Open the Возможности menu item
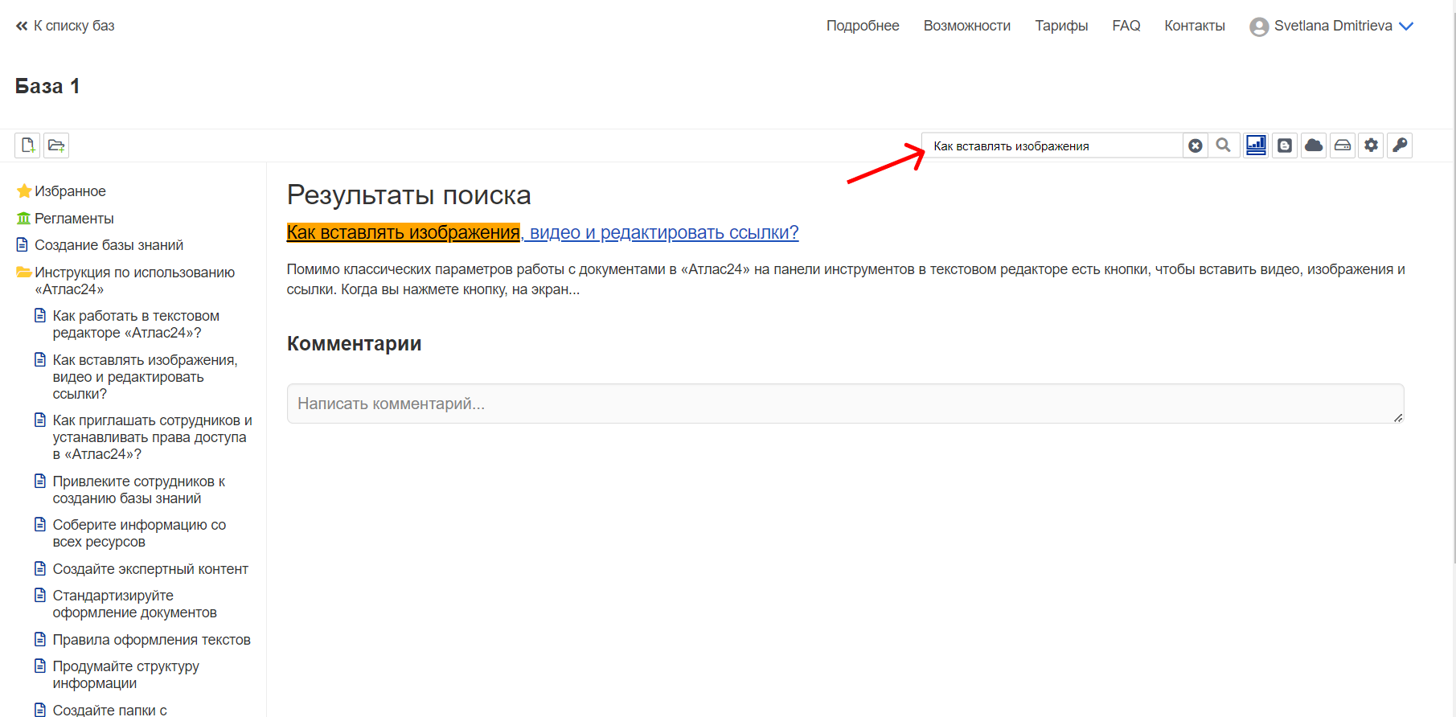 pyautogui.click(x=967, y=26)
